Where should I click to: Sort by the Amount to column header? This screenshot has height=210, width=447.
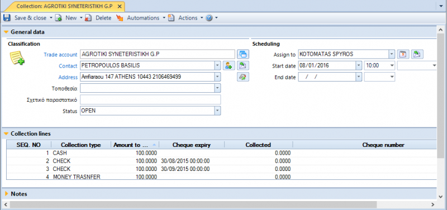(x=135, y=145)
